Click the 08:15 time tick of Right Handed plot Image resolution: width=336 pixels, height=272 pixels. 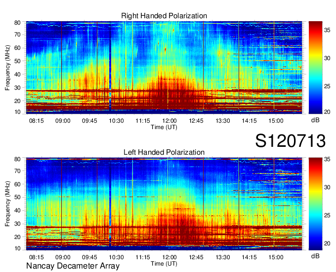click(36, 121)
